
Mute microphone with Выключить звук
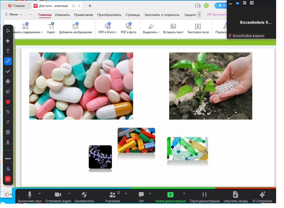[x=29, y=197]
